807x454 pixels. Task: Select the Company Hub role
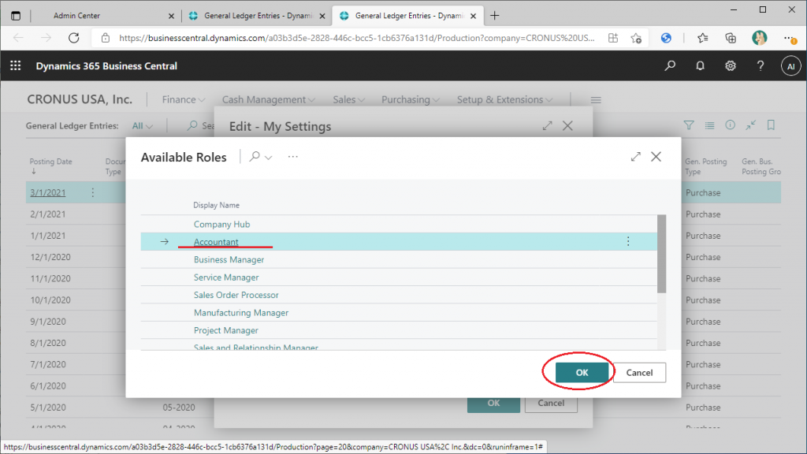pyautogui.click(x=221, y=224)
